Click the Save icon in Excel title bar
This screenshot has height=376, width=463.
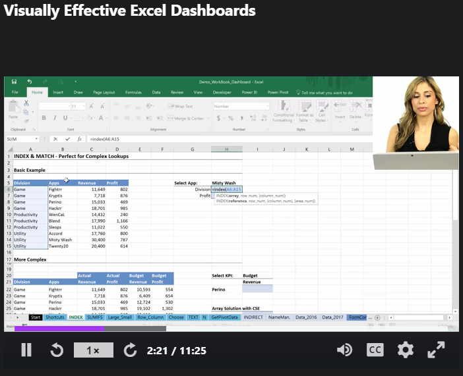coord(14,82)
